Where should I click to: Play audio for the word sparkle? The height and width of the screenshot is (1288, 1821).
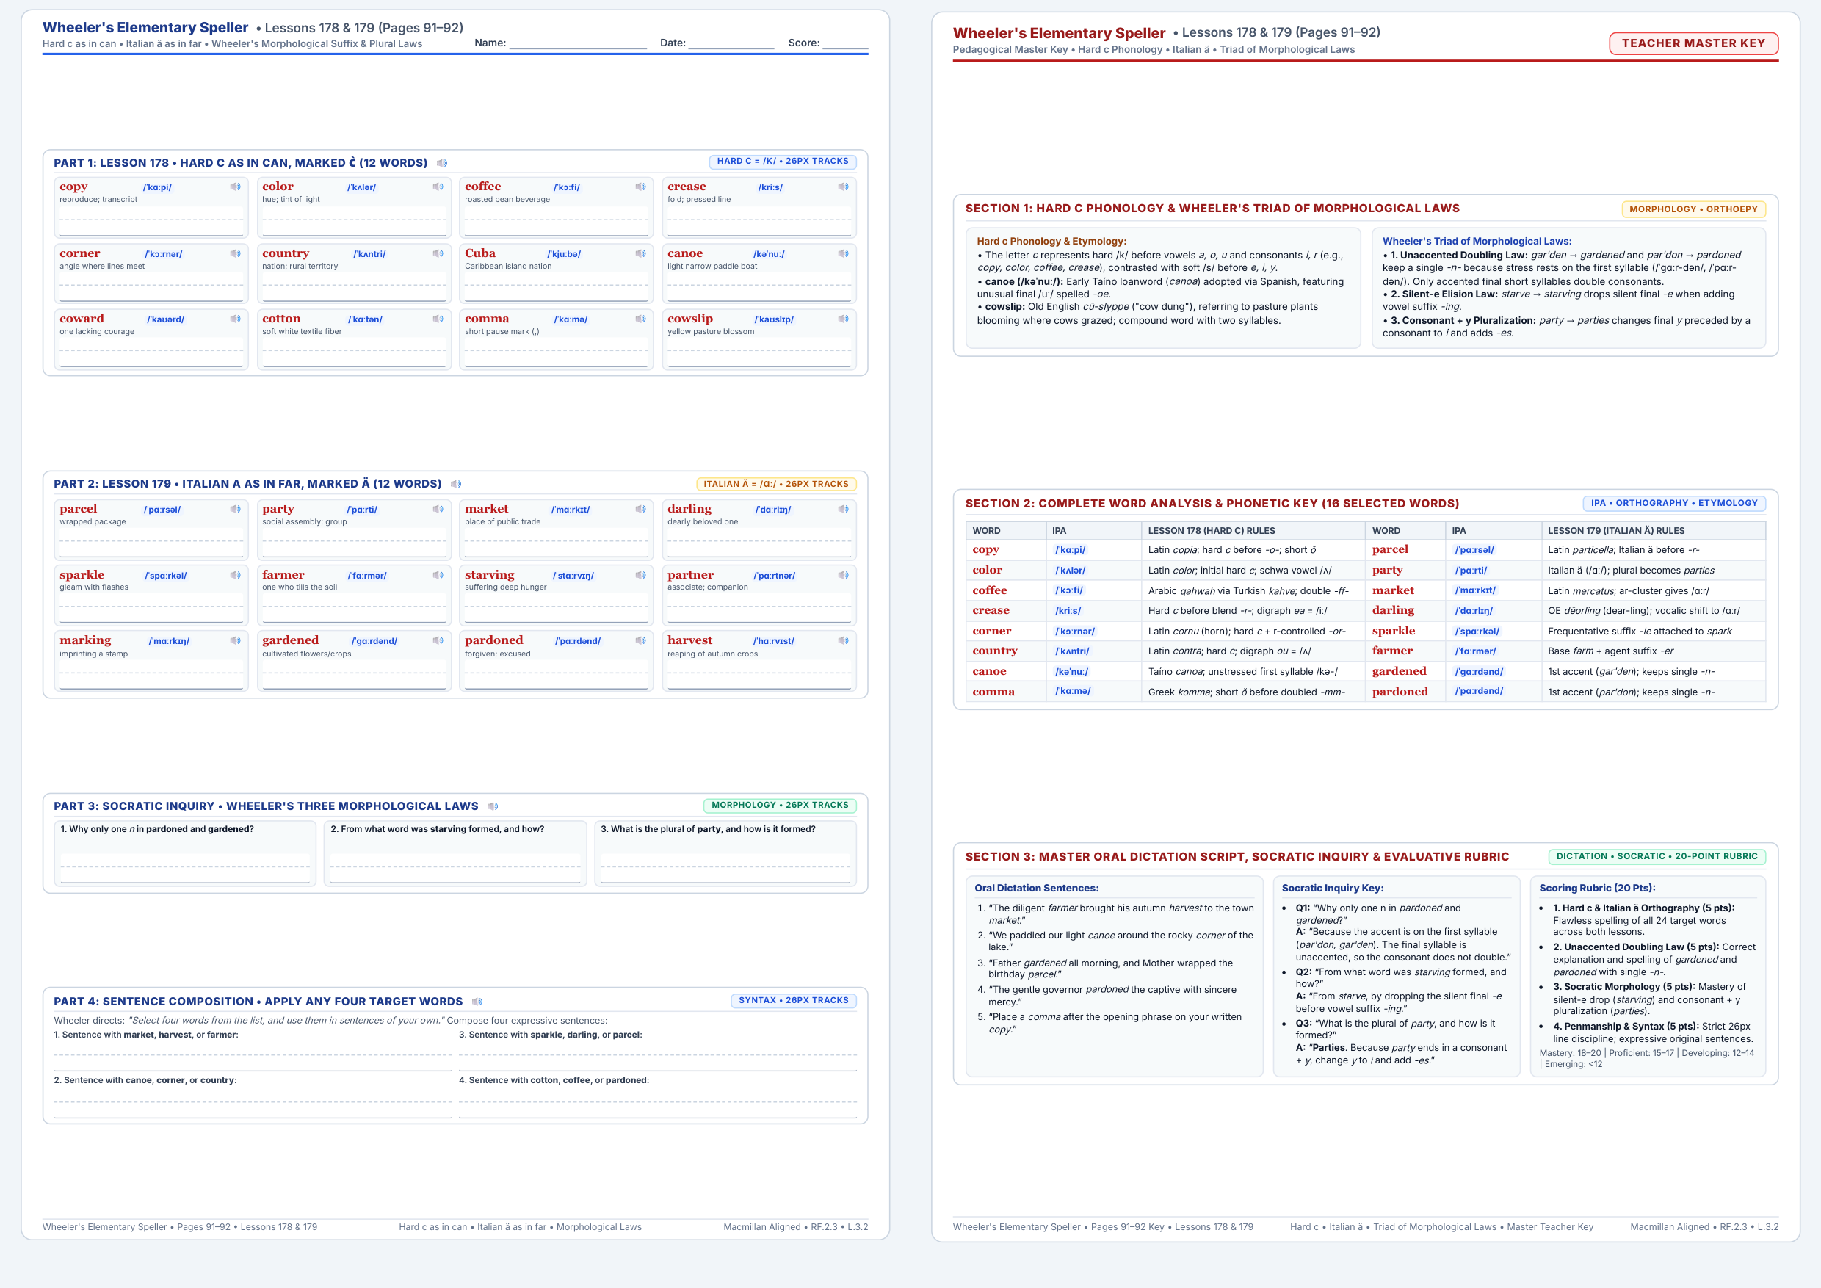tap(236, 575)
